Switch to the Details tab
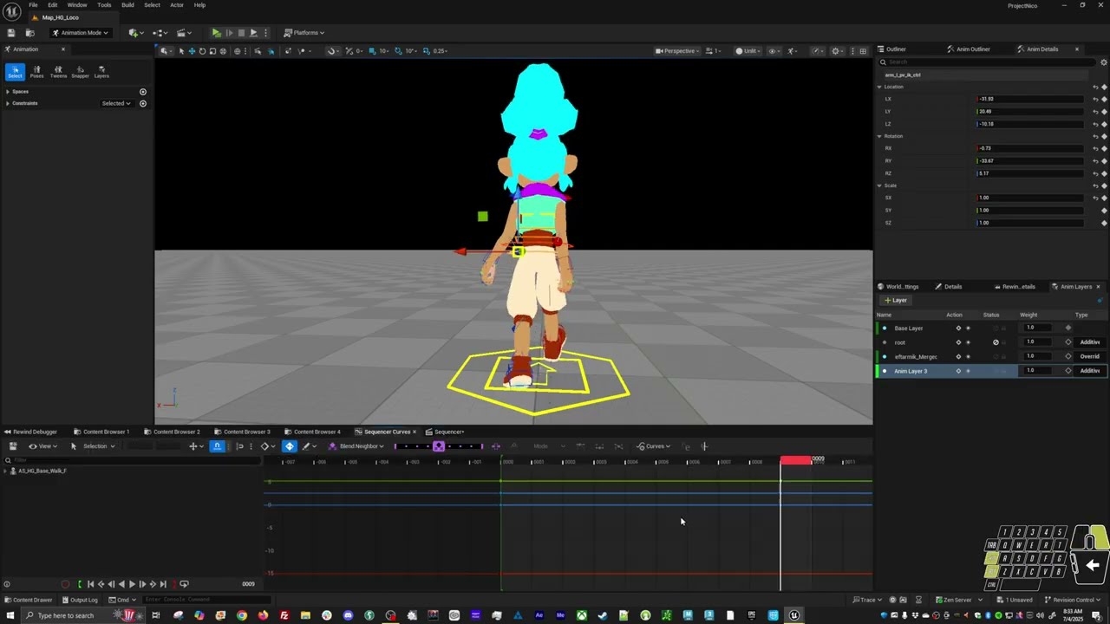Screen dimensions: 1110x624 pyautogui.click(x=949, y=287)
